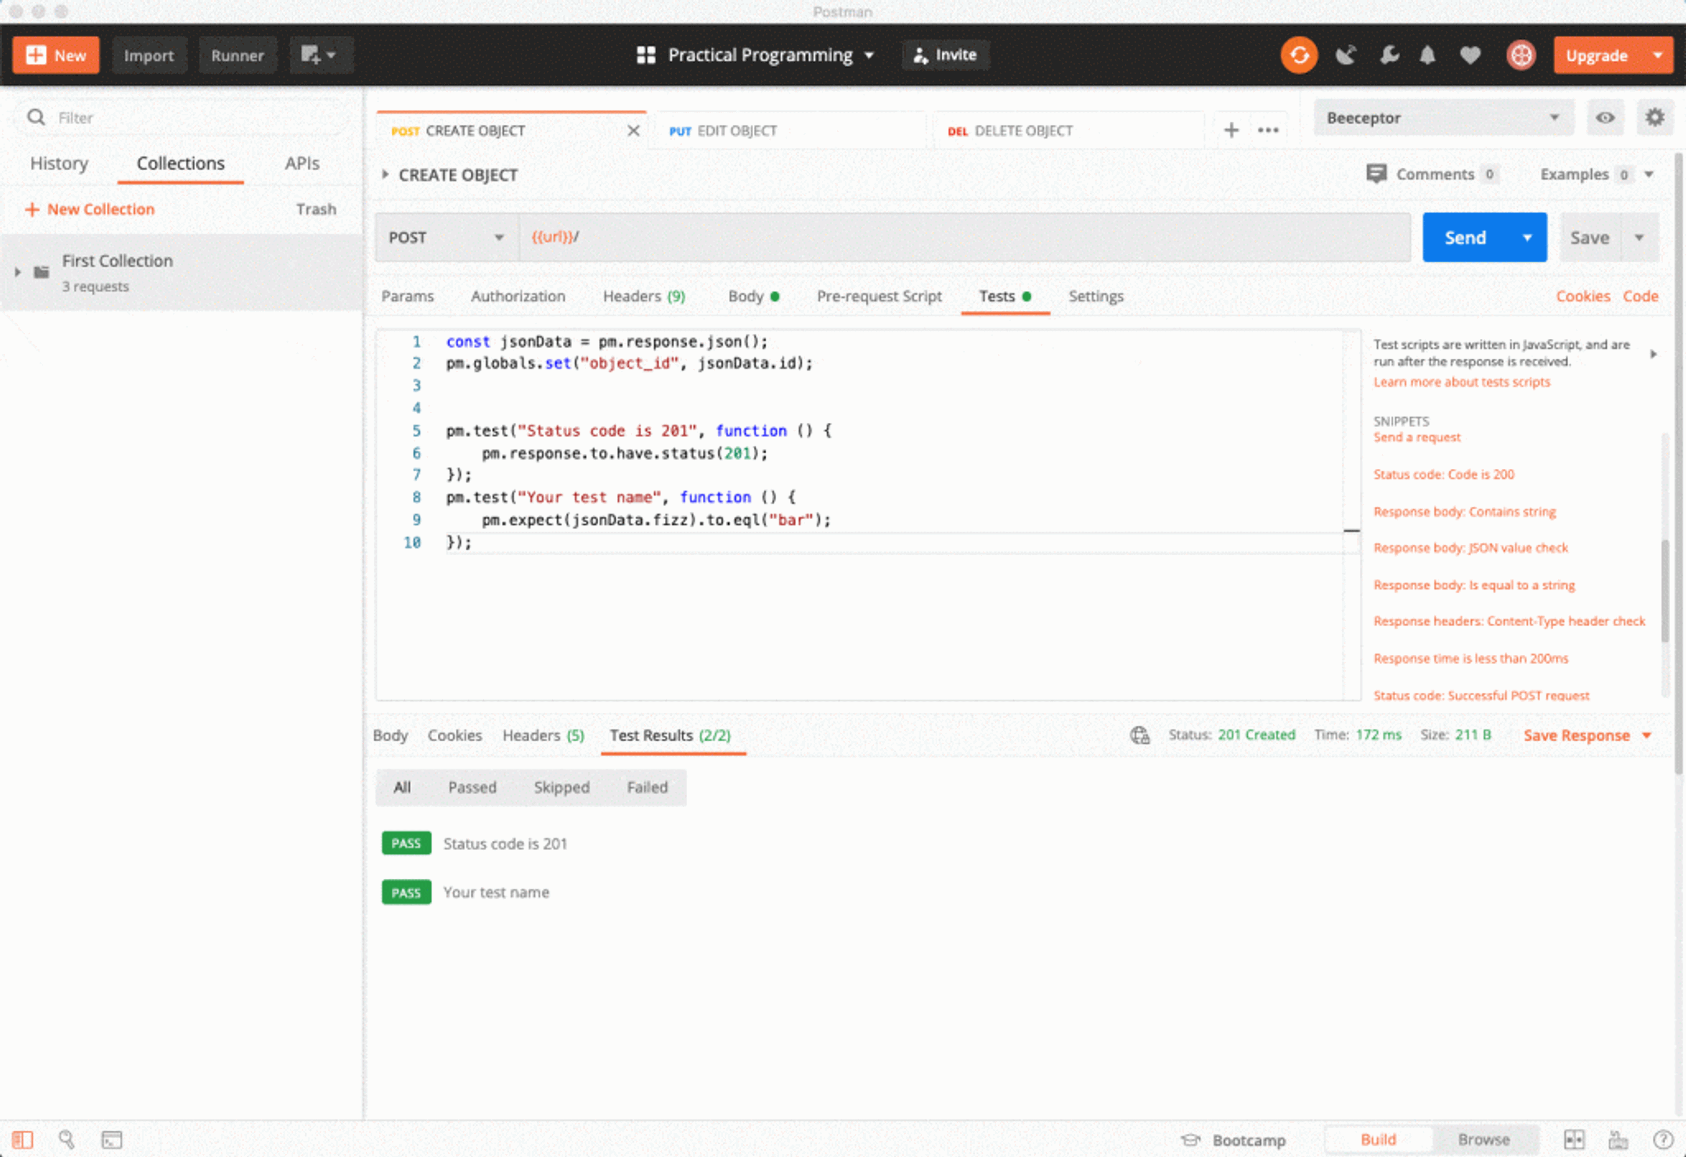Image resolution: width=1686 pixels, height=1157 pixels.
Task: Open the Save dropdown arrow
Action: [1639, 237]
